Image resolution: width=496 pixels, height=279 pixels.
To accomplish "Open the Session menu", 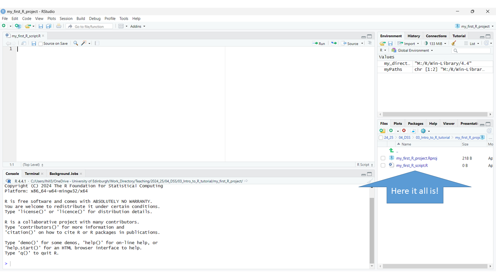I will coord(66,19).
